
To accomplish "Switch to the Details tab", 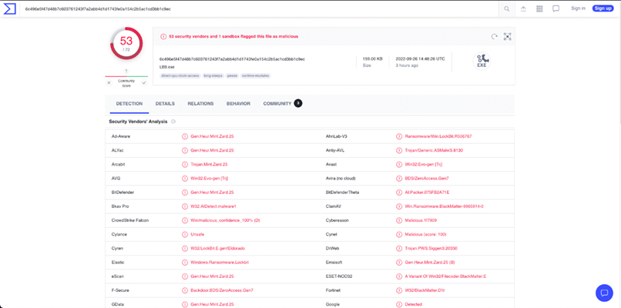I will (x=165, y=103).
